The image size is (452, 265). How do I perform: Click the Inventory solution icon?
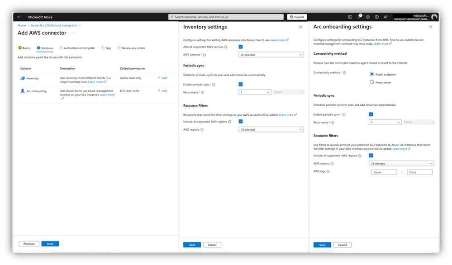click(23, 78)
